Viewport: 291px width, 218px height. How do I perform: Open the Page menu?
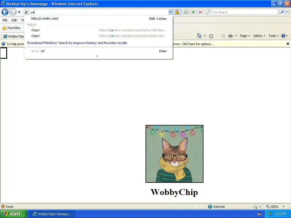(x=245, y=36)
